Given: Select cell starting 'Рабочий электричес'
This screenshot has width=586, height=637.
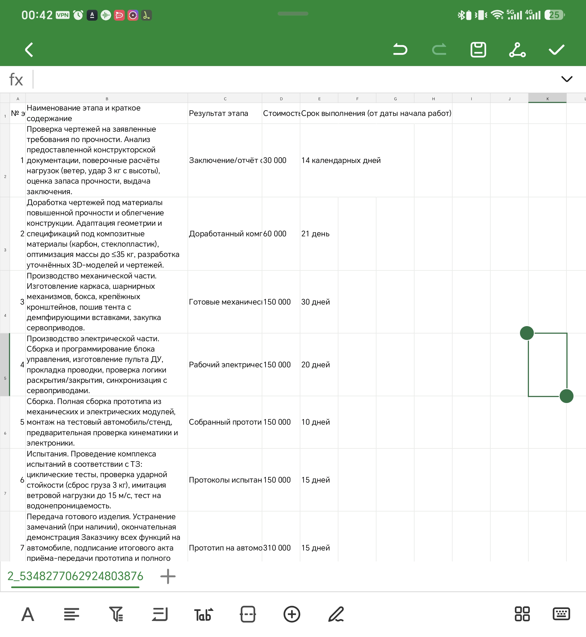Looking at the screenshot, I should [x=225, y=365].
